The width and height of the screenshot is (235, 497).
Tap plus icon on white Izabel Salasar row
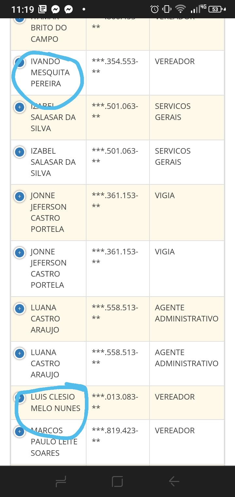point(20,152)
